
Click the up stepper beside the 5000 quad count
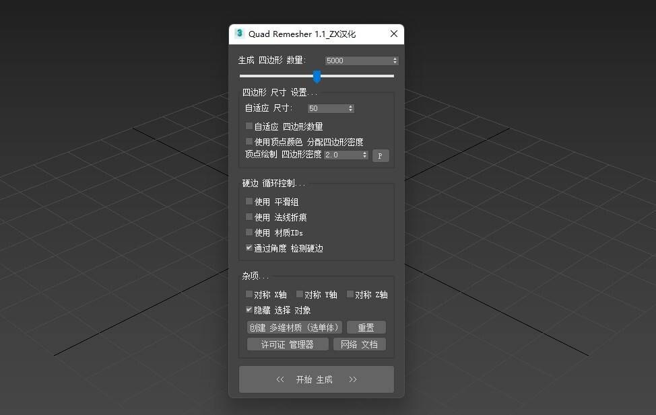tap(396, 58)
